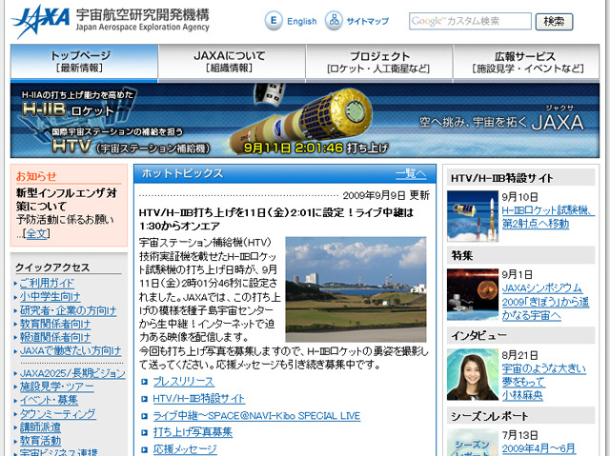The width and height of the screenshot is (610, 456).
Task: Click the round E English icon
Action: [x=274, y=21]
